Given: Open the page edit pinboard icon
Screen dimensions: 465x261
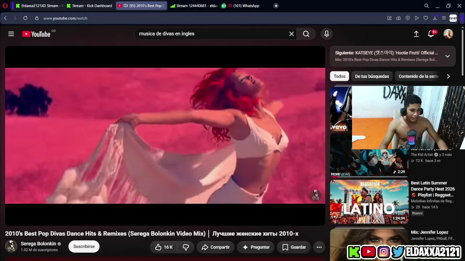Looking at the screenshot, I should point(389,18).
